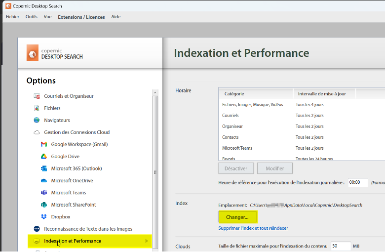This screenshot has width=385, height=252.
Task: Click the Microsoft SharePoint icon
Action: click(43, 205)
